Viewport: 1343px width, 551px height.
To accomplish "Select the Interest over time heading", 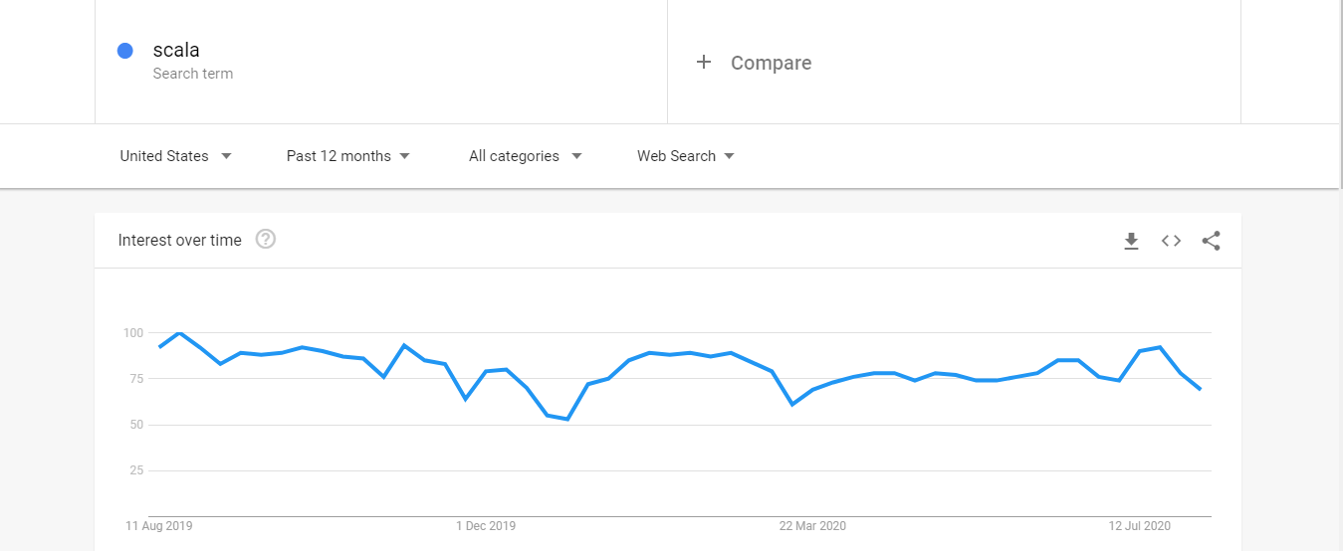I will 179,240.
